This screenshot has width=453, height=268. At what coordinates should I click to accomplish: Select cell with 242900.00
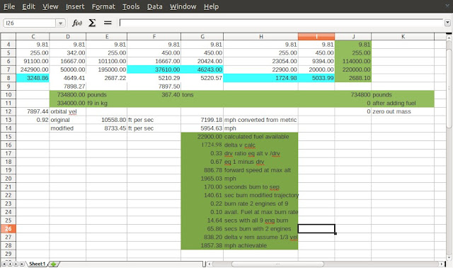click(x=33, y=69)
